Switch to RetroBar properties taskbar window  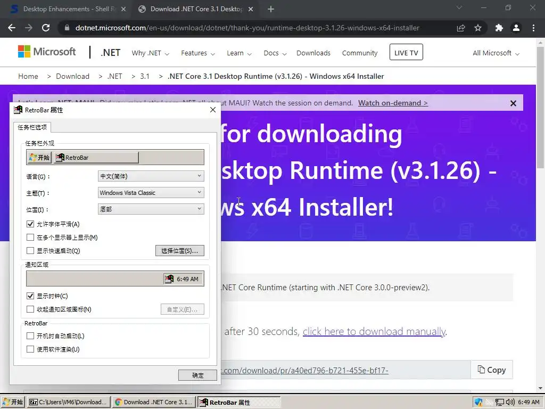tap(239, 402)
